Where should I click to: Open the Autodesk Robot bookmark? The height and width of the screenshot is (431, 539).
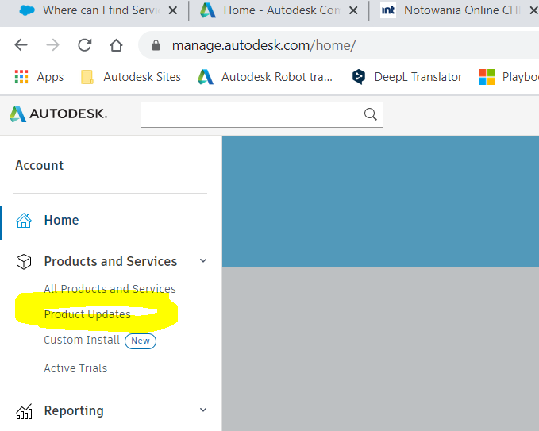(265, 77)
